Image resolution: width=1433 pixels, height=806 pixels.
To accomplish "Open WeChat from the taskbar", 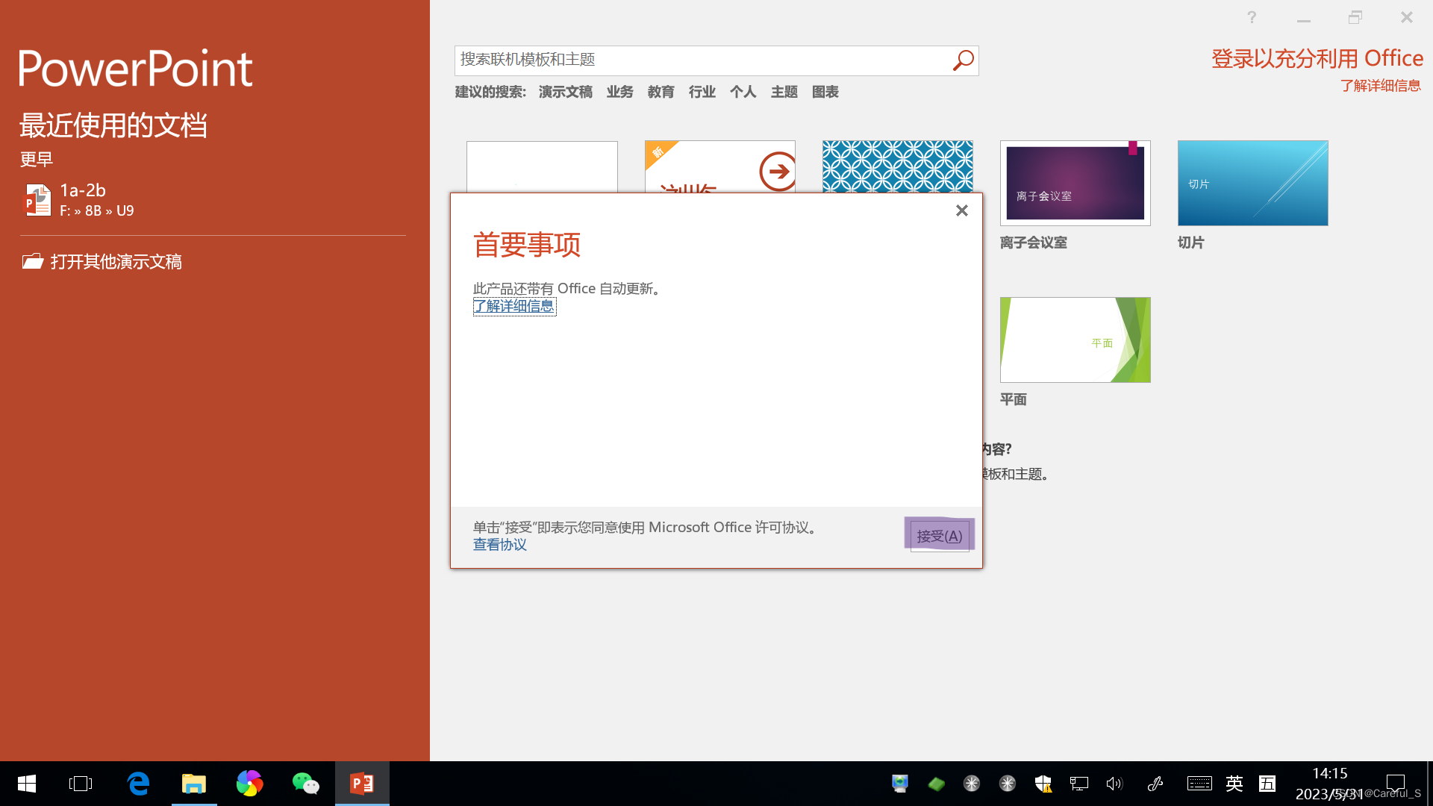I will (305, 784).
